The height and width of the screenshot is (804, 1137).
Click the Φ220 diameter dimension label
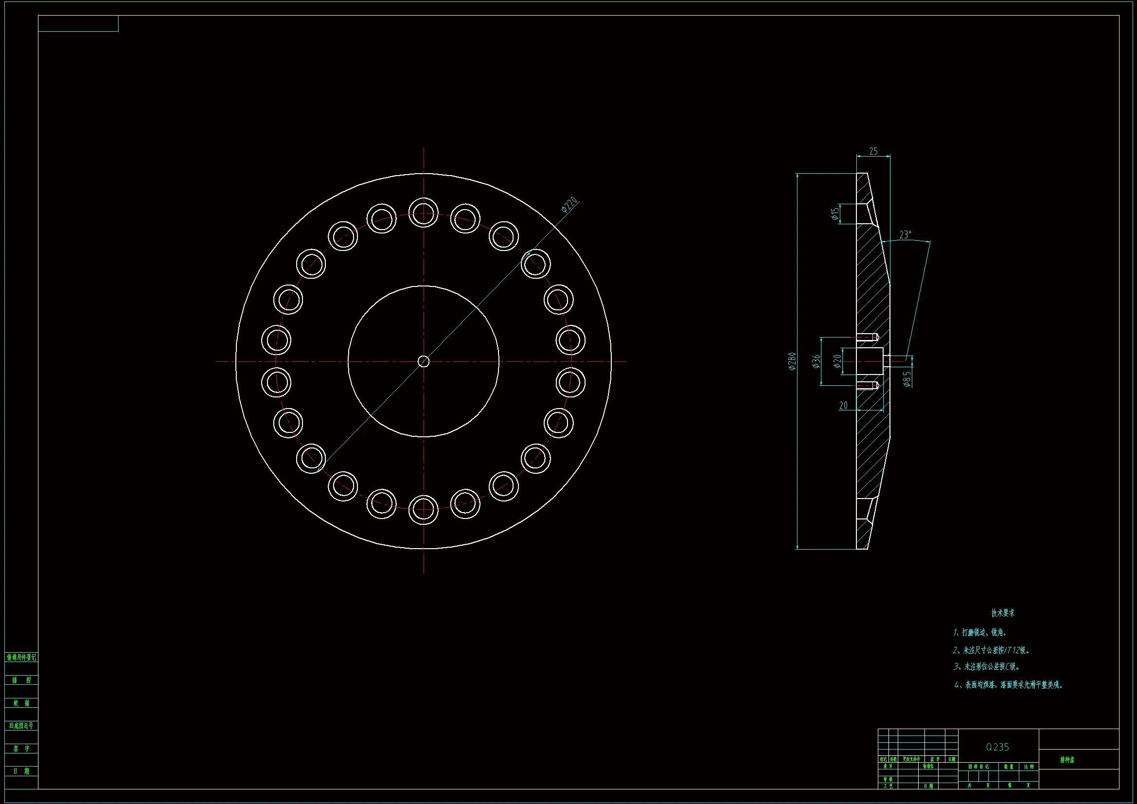click(569, 205)
